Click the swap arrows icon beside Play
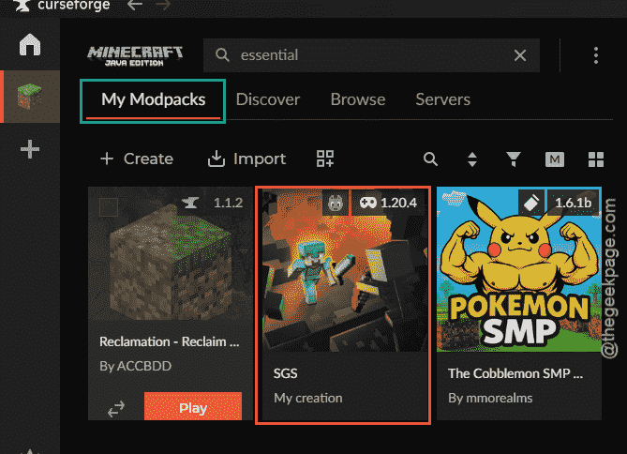Screen dimensions: 627x454 pyautogui.click(x=116, y=409)
